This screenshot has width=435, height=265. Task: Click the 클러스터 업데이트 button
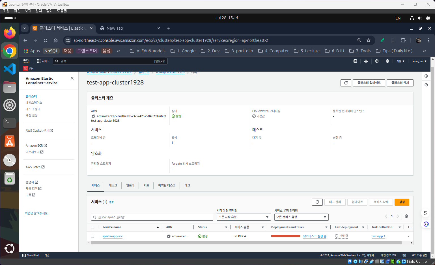pyautogui.click(x=369, y=83)
